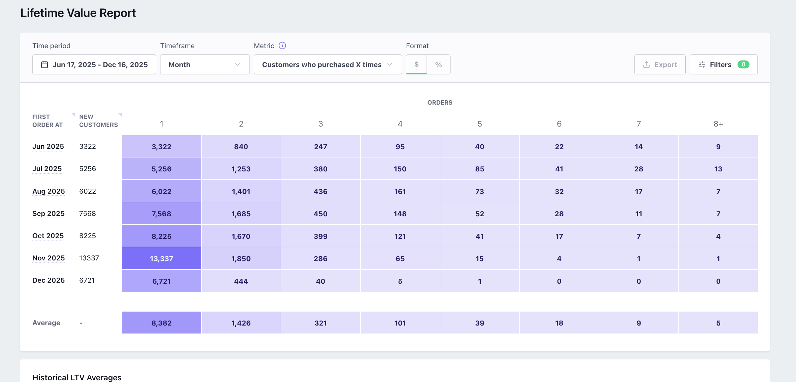This screenshot has height=382, width=796.
Task: Open the Month timeframe dropdown
Action: pos(205,64)
